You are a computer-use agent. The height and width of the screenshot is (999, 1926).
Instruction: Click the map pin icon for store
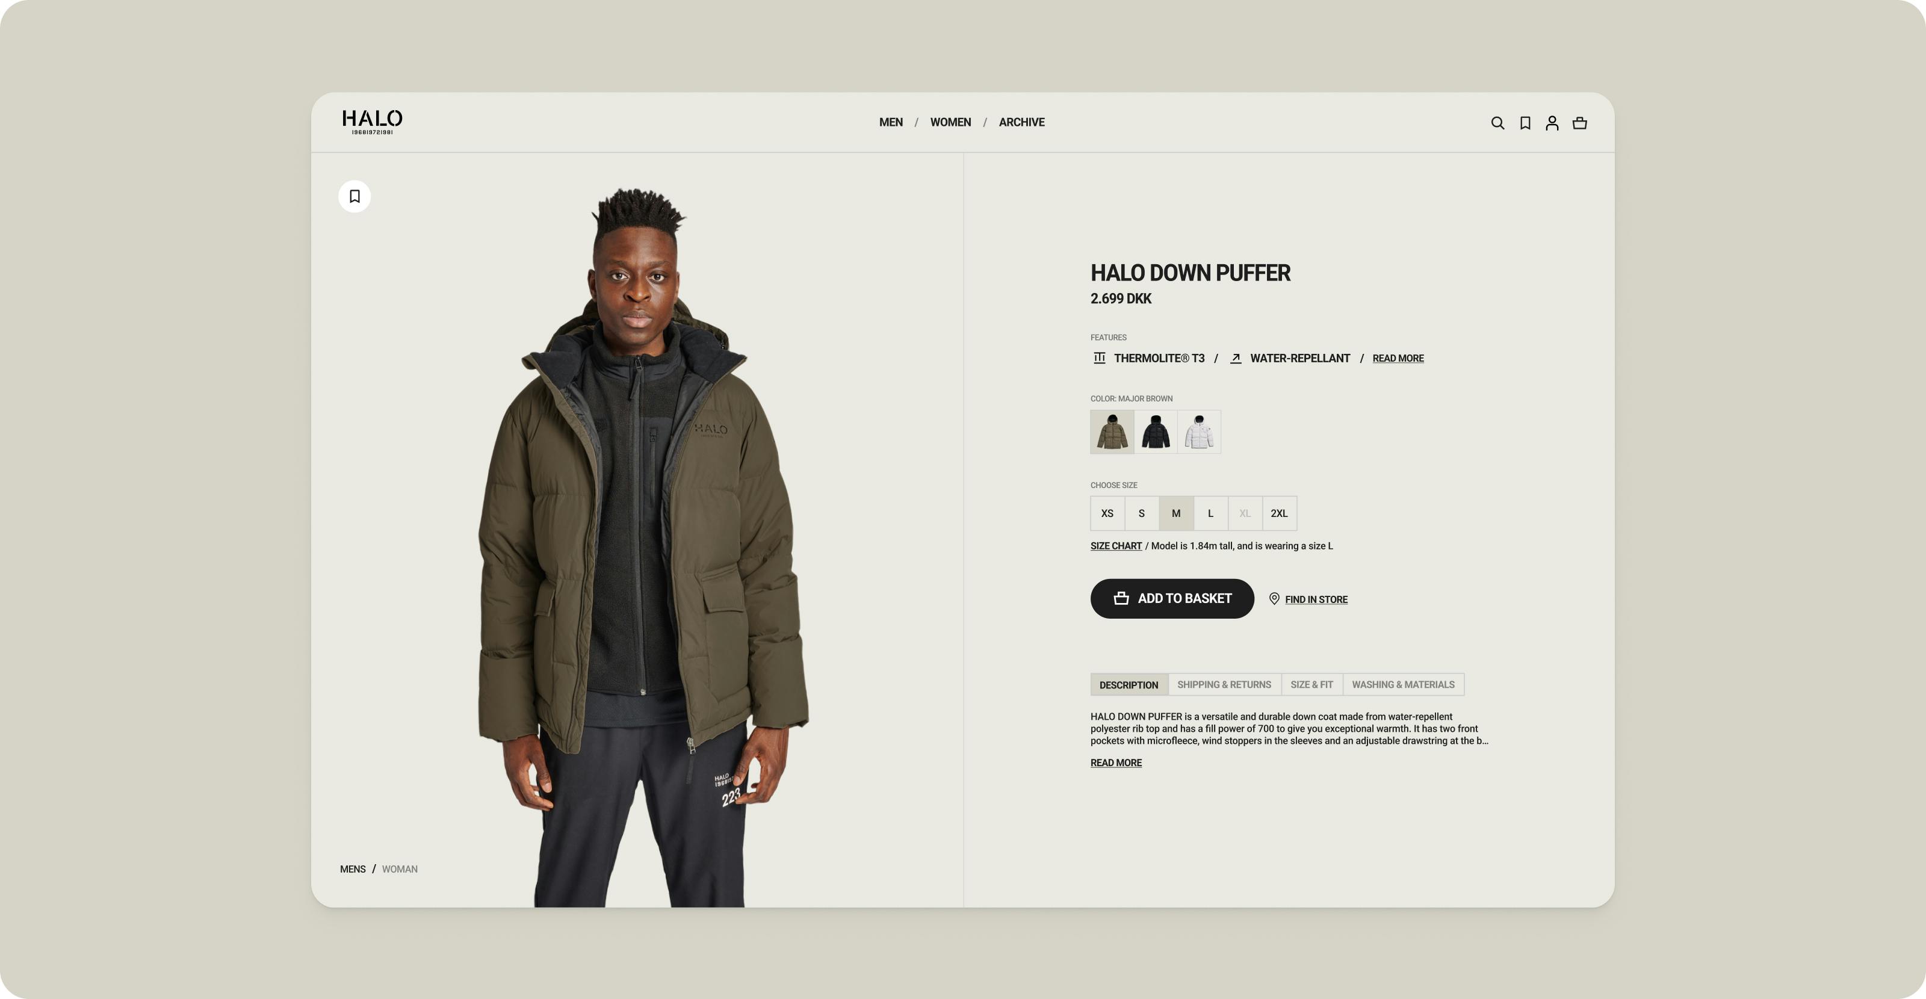tap(1274, 599)
